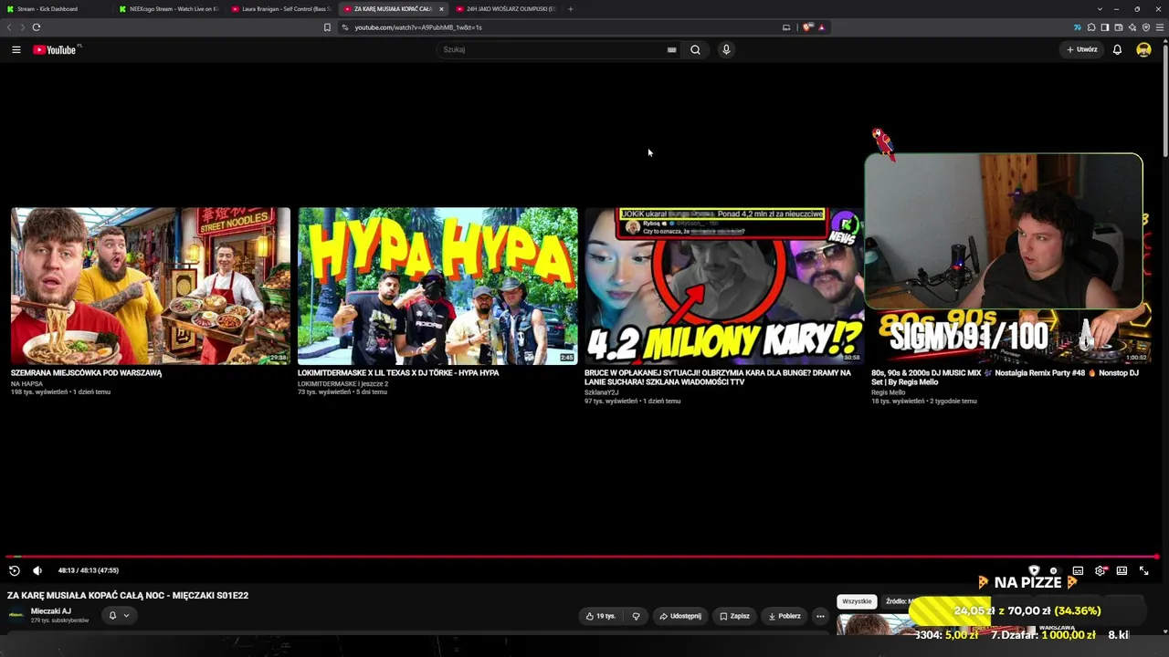
Task: Open more actions three-dot menu
Action: click(x=820, y=616)
